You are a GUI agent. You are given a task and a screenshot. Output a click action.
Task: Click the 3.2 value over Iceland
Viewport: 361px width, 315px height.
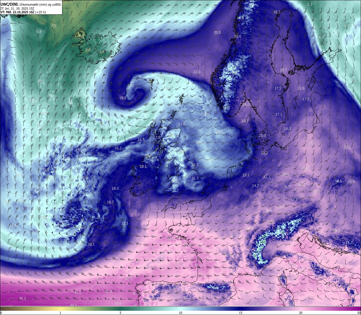[88, 50]
